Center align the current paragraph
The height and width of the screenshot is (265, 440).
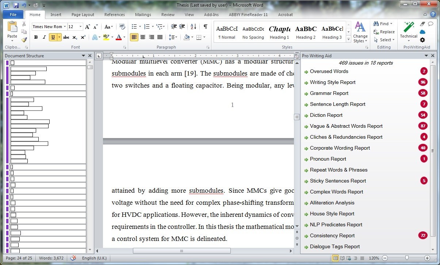tap(142, 37)
